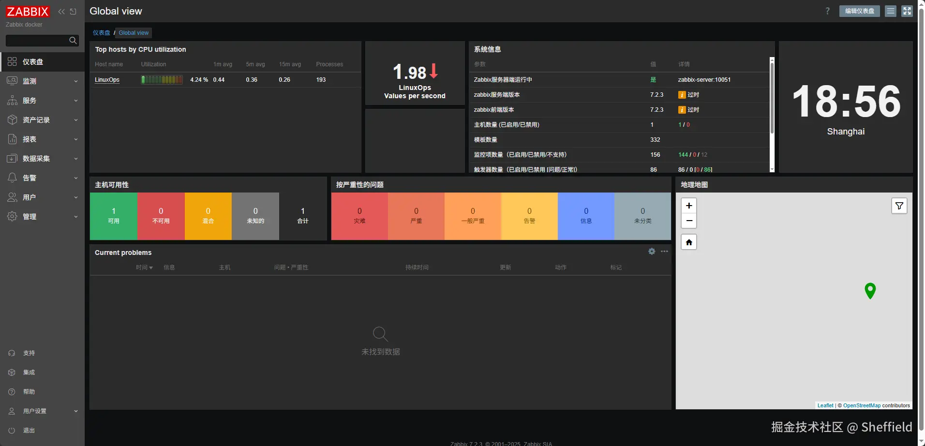Click the green 可用 availability tile

(114, 216)
